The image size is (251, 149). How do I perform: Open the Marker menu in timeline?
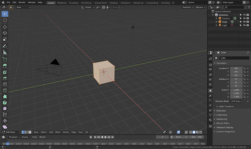tap(43, 137)
